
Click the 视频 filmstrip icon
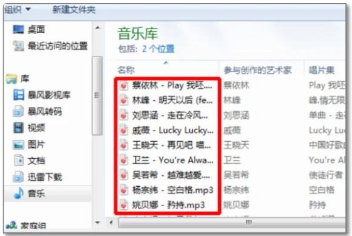coord(18,128)
